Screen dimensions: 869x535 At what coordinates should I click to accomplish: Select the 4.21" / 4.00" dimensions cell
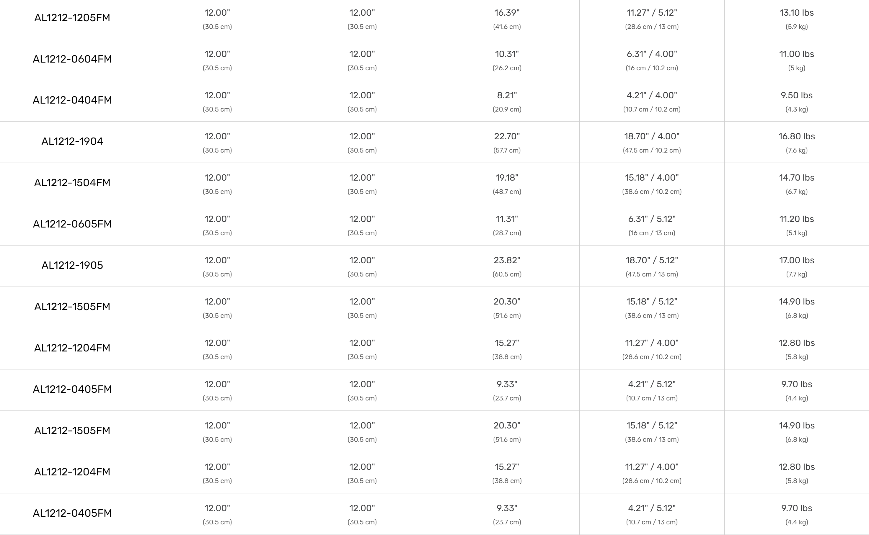click(x=652, y=95)
